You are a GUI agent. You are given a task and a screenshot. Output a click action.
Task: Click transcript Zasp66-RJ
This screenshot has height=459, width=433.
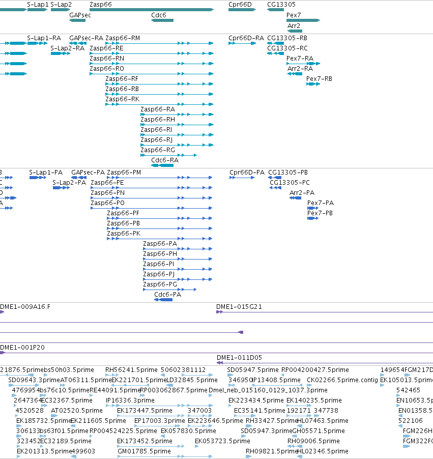coord(156,139)
